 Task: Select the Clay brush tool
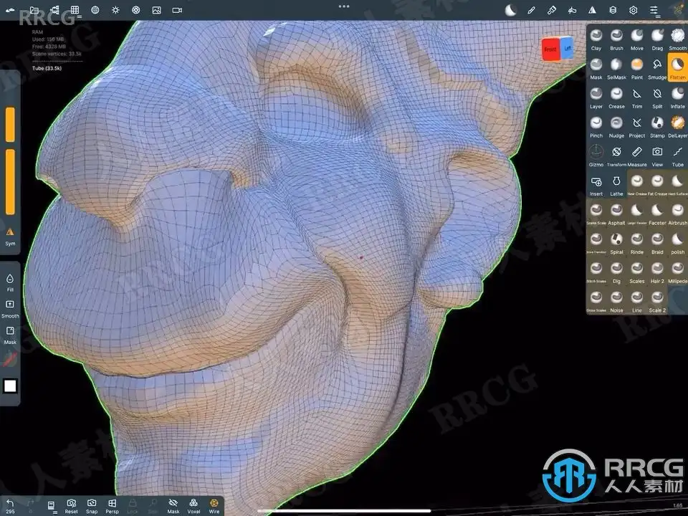tap(596, 39)
